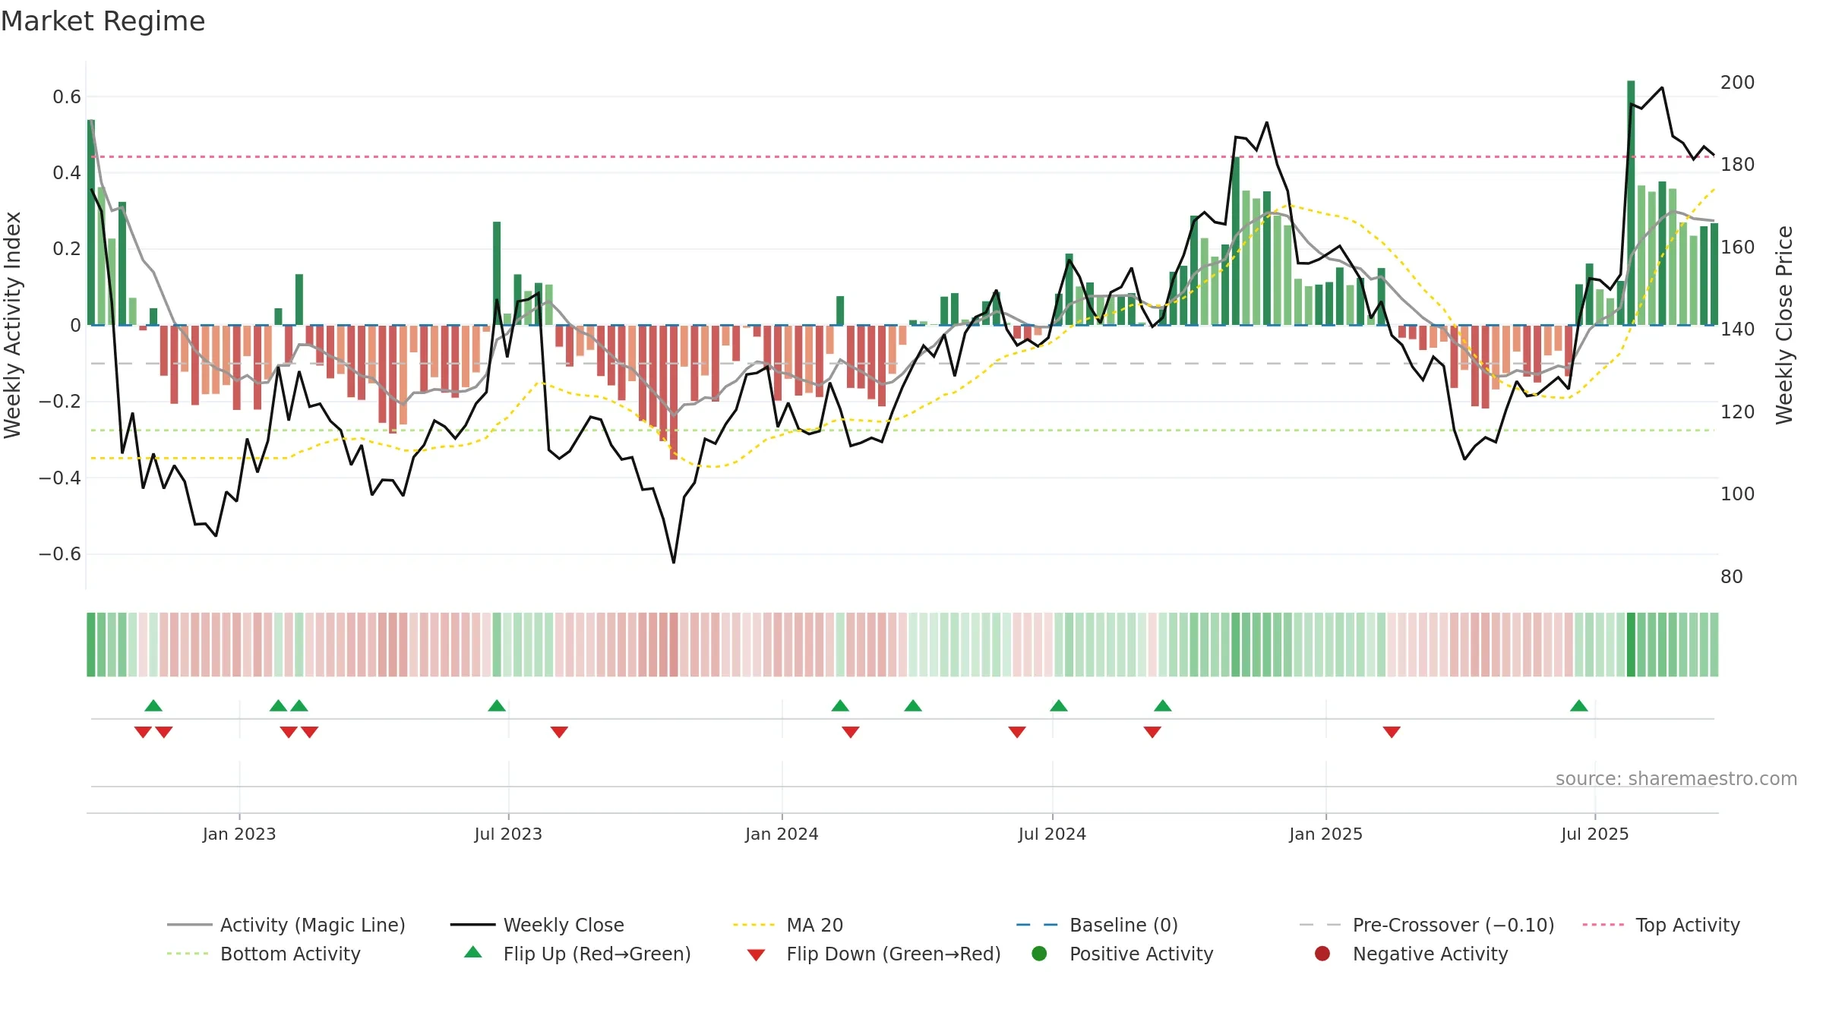The height and width of the screenshot is (1025, 1823).
Task: Click the Jan 2024 axis label
Action: coord(782,834)
